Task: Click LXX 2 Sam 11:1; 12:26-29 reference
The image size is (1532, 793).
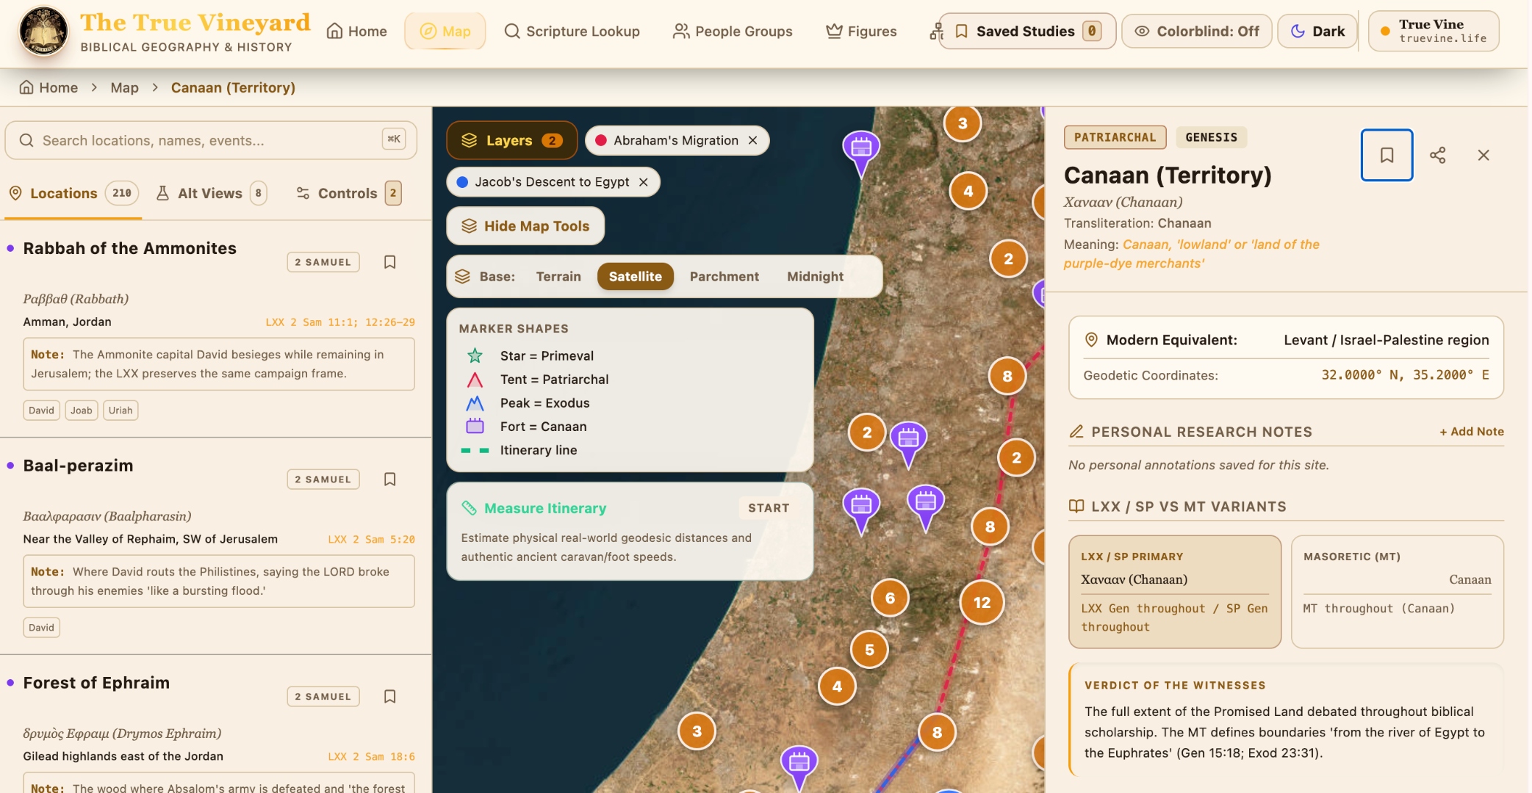Action: point(340,322)
